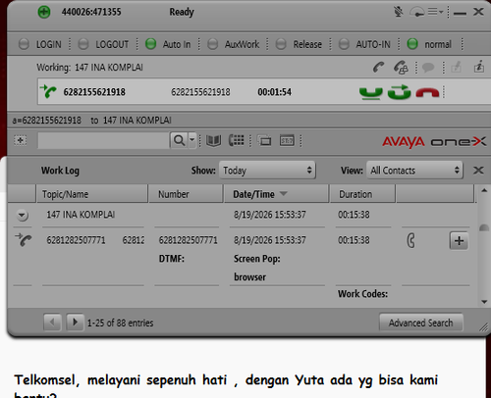
Task: Toggle the normal state button
Action: coord(429,44)
